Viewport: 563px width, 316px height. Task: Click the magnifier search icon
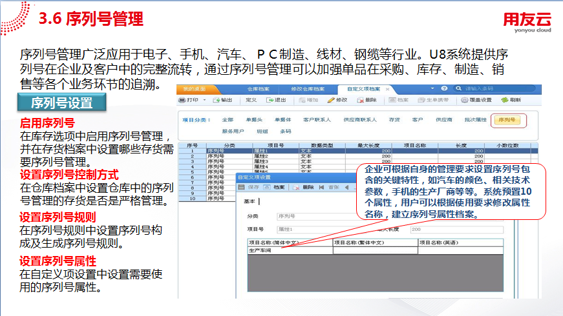click(x=458, y=88)
